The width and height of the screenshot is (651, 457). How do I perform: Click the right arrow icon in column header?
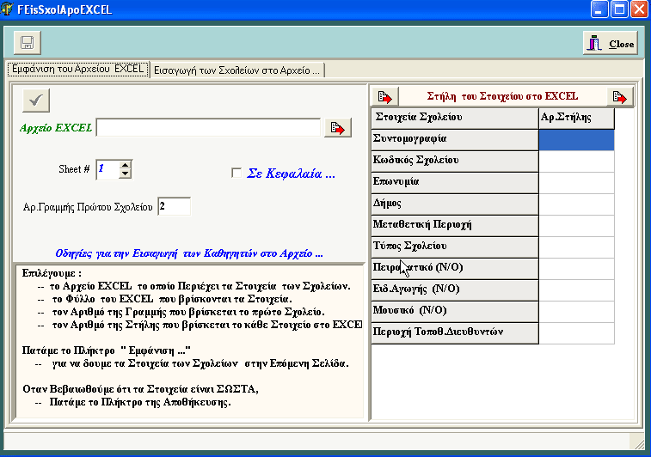[x=618, y=96]
